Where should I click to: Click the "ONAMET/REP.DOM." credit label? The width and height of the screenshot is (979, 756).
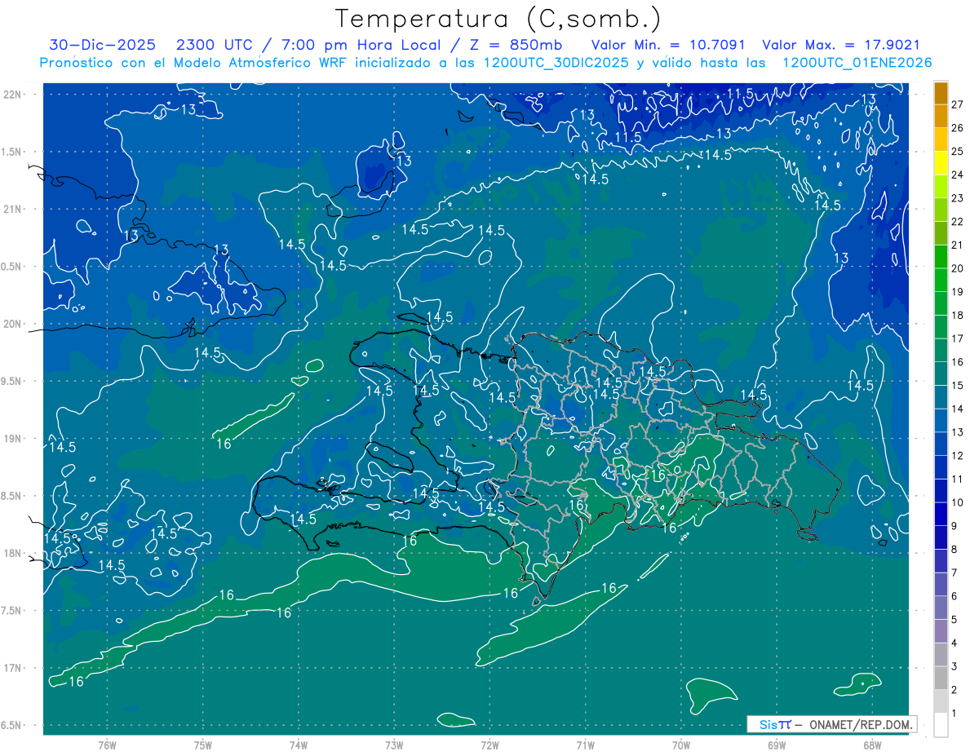tap(861, 724)
